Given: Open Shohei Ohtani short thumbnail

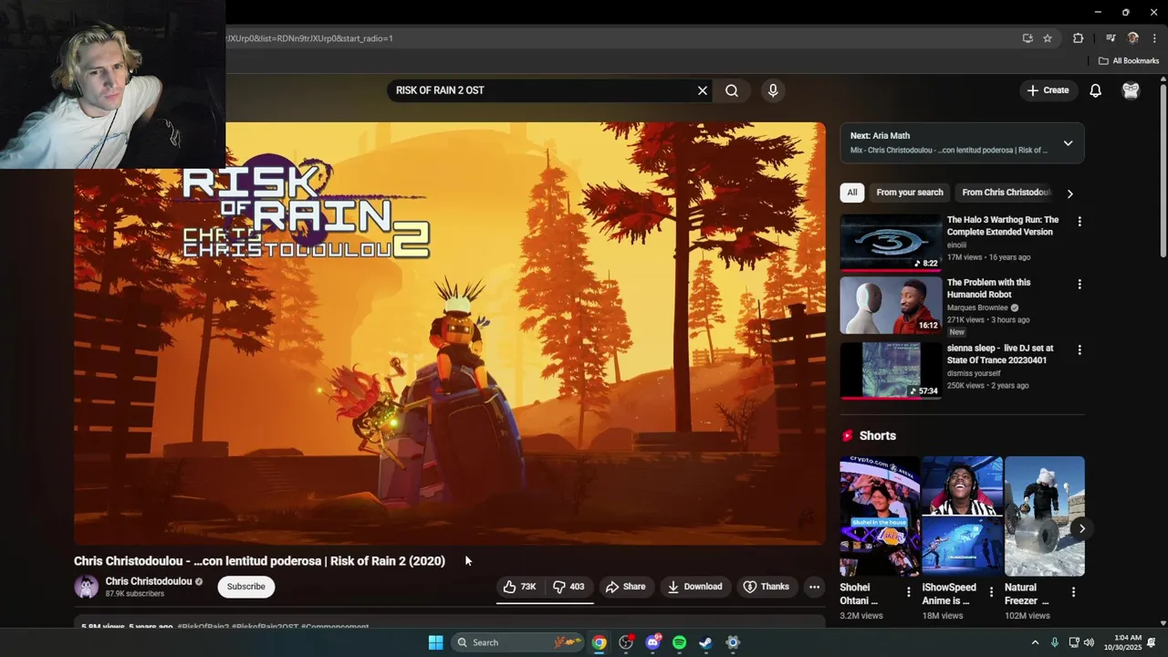Looking at the screenshot, I should point(880,516).
